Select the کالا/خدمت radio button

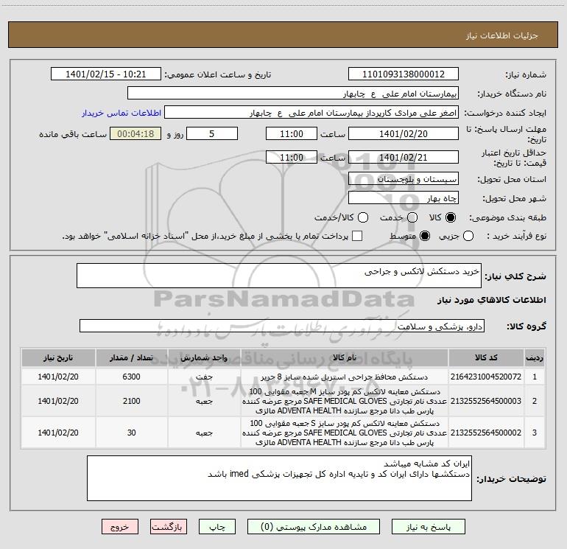363,217
